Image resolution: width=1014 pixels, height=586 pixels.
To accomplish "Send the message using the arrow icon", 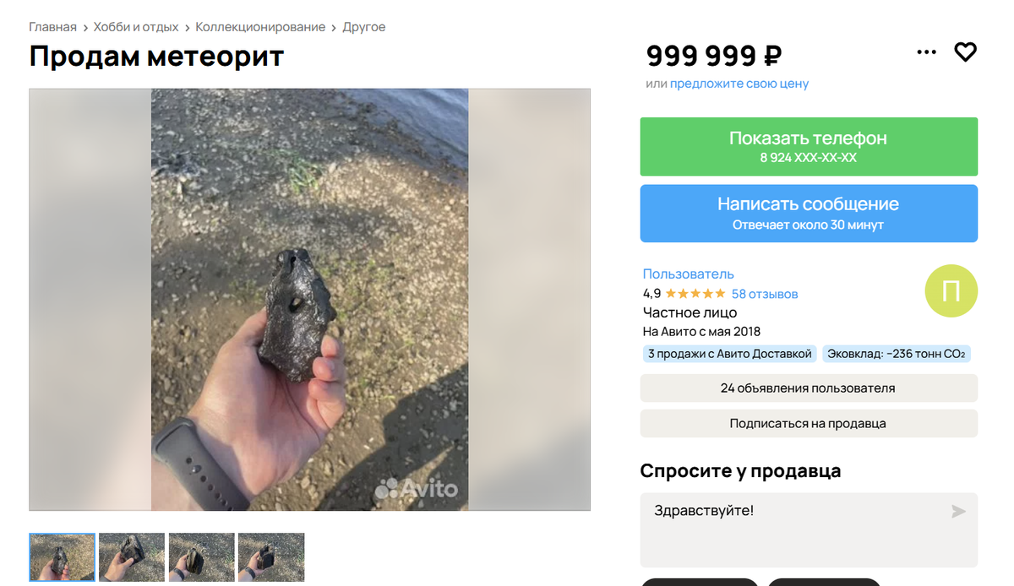I will [x=958, y=511].
